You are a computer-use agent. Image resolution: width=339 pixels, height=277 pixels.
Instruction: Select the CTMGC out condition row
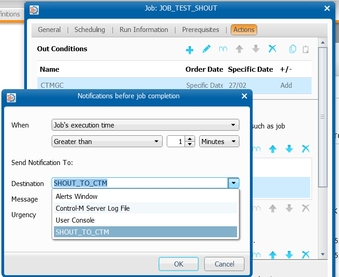[x=174, y=85]
